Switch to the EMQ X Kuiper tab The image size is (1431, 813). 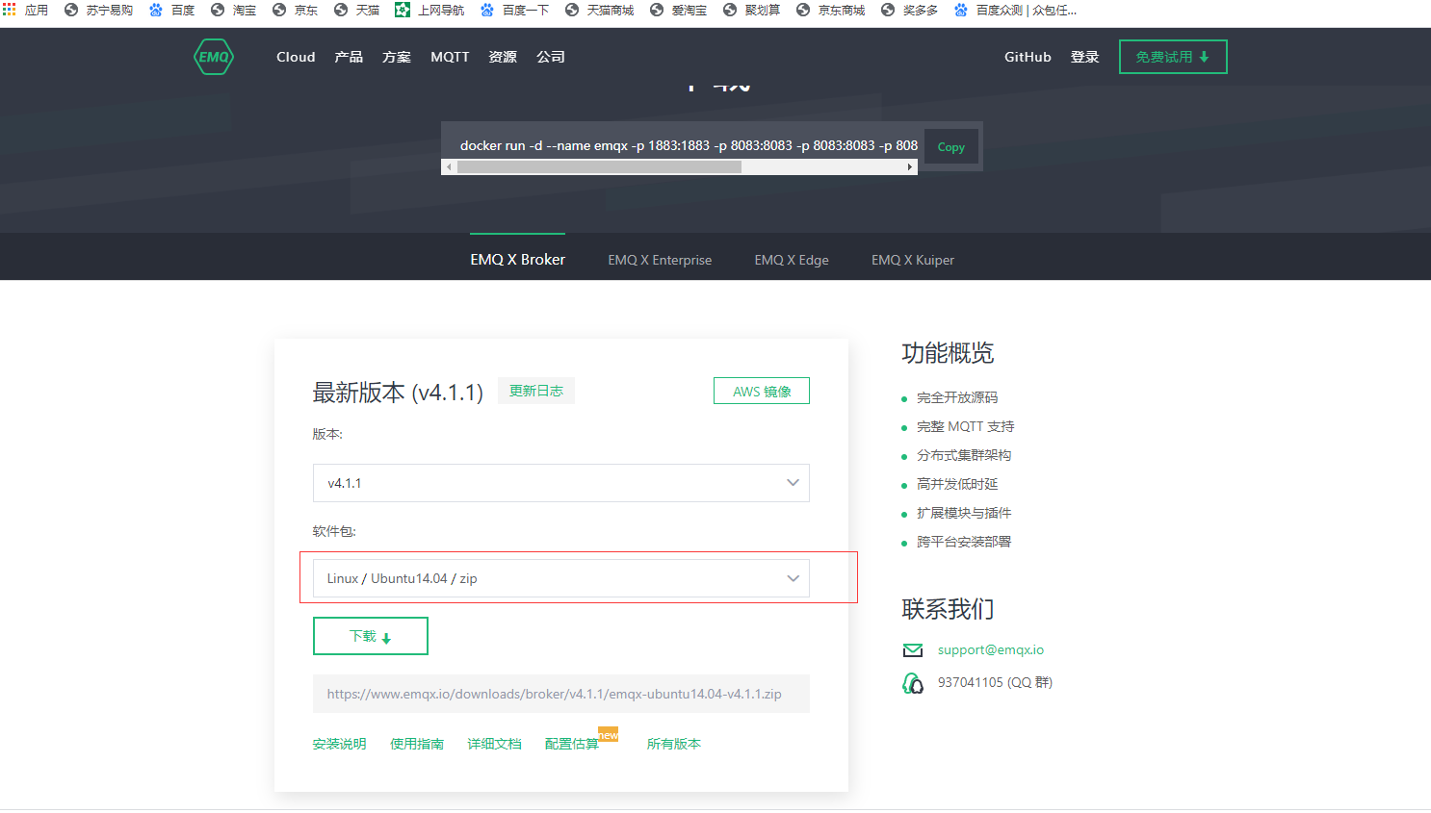[913, 260]
